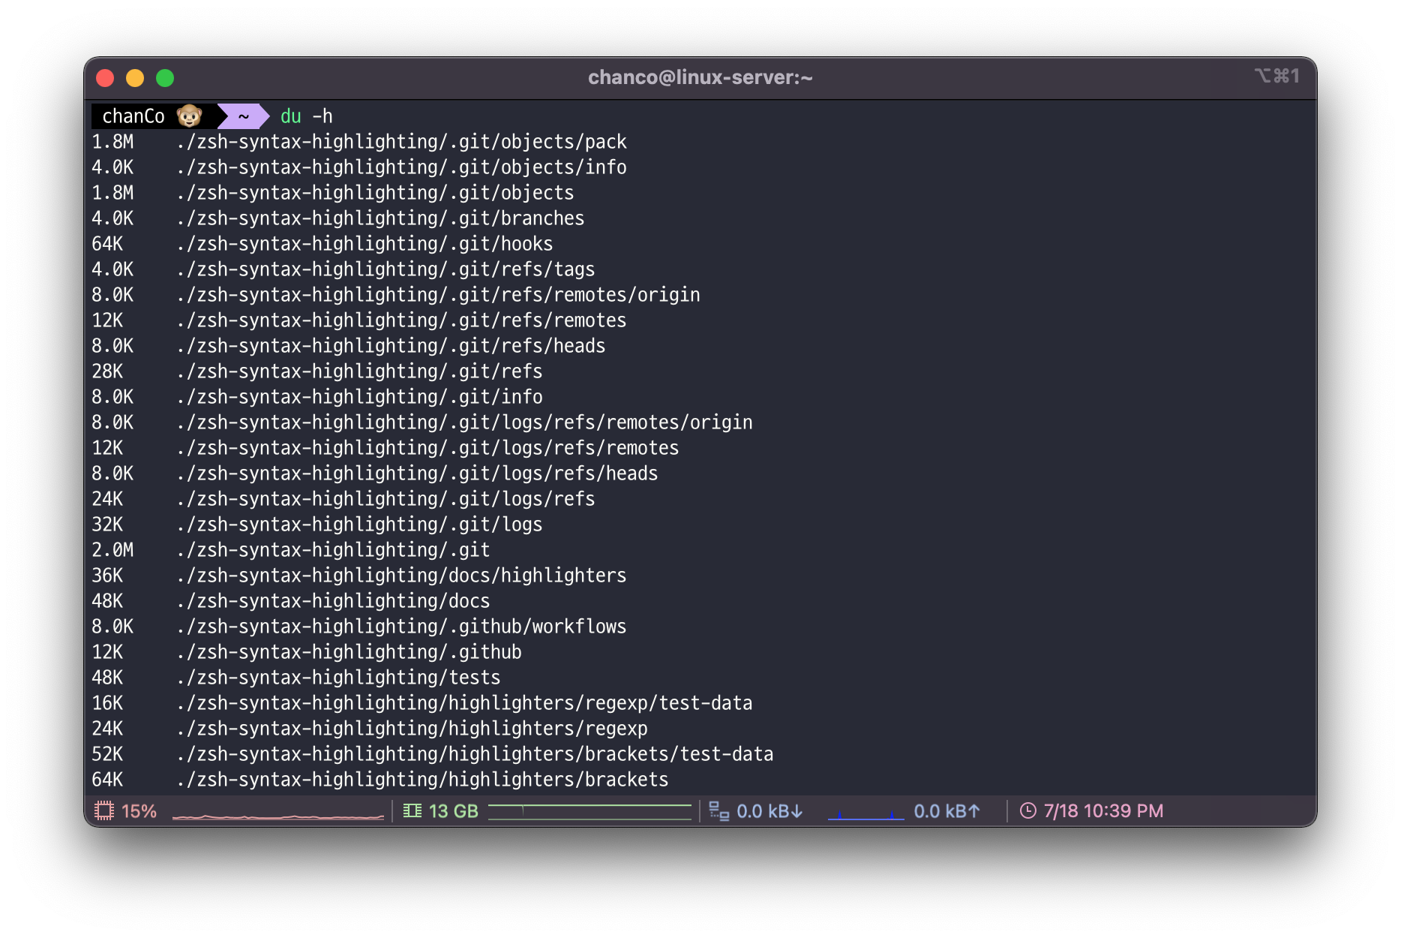Image resolution: width=1401 pixels, height=938 pixels.
Task: Click the 16K size value
Action: pyautogui.click(x=107, y=703)
